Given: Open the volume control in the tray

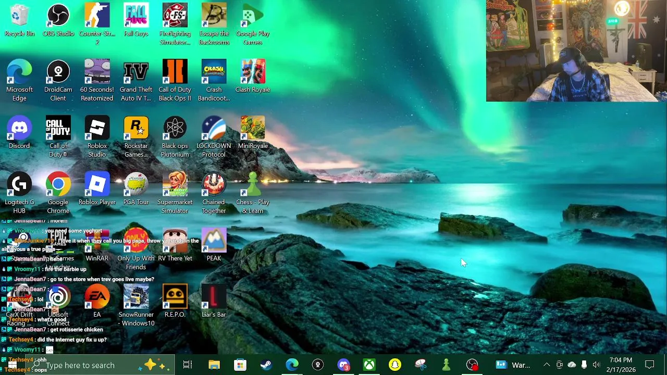Looking at the screenshot, I should (x=596, y=365).
